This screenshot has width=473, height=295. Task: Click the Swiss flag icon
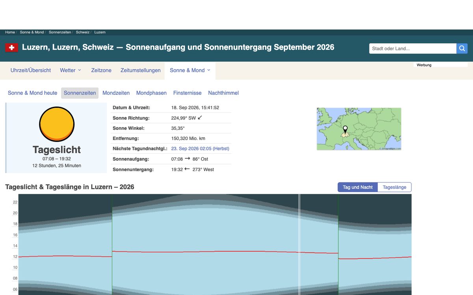click(x=12, y=48)
